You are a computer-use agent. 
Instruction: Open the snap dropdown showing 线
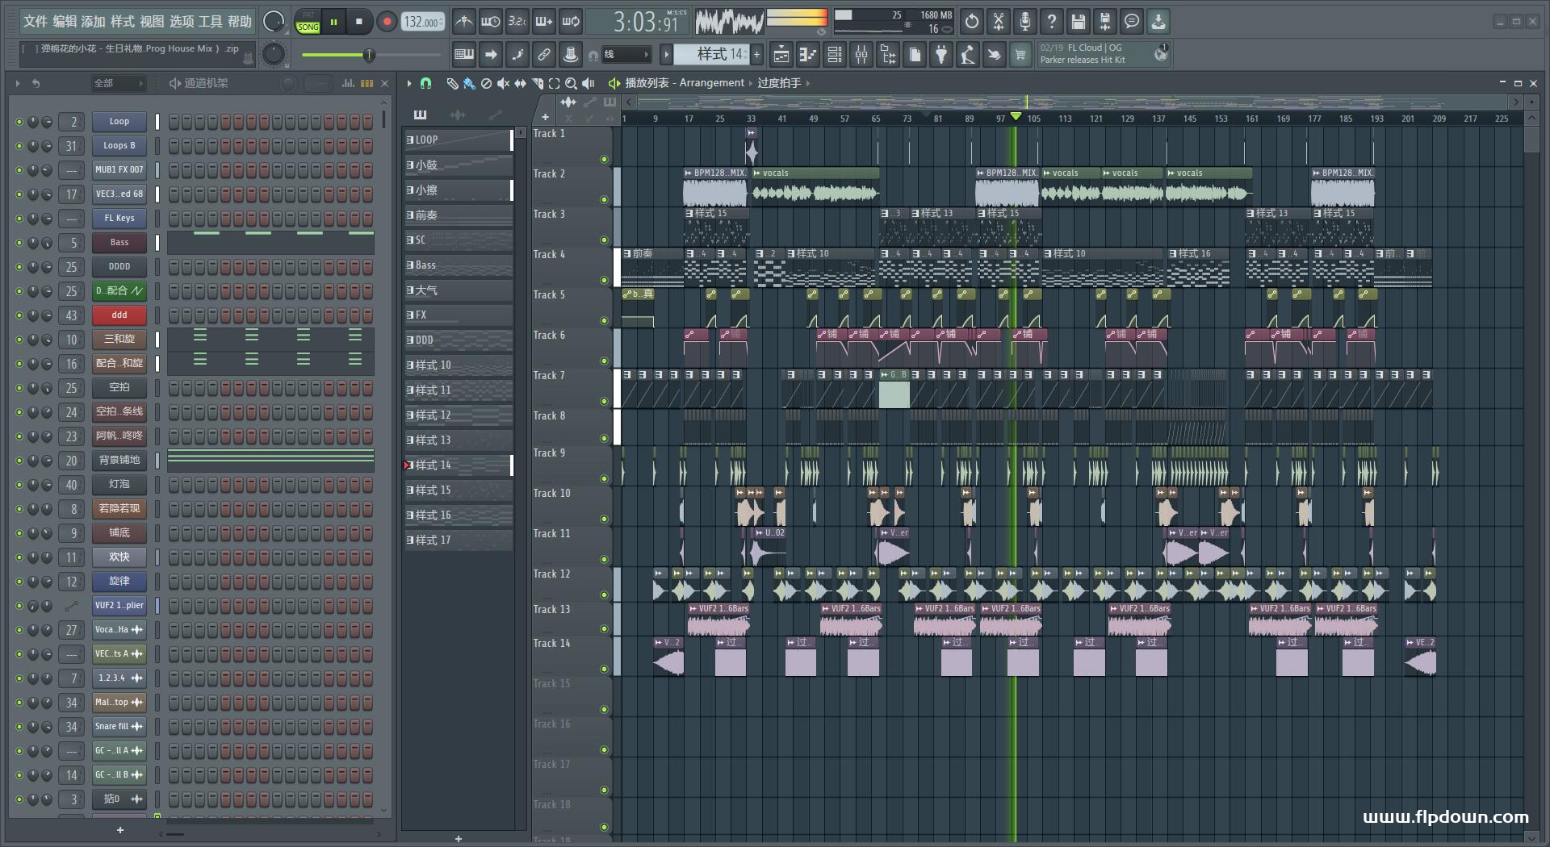pos(626,55)
